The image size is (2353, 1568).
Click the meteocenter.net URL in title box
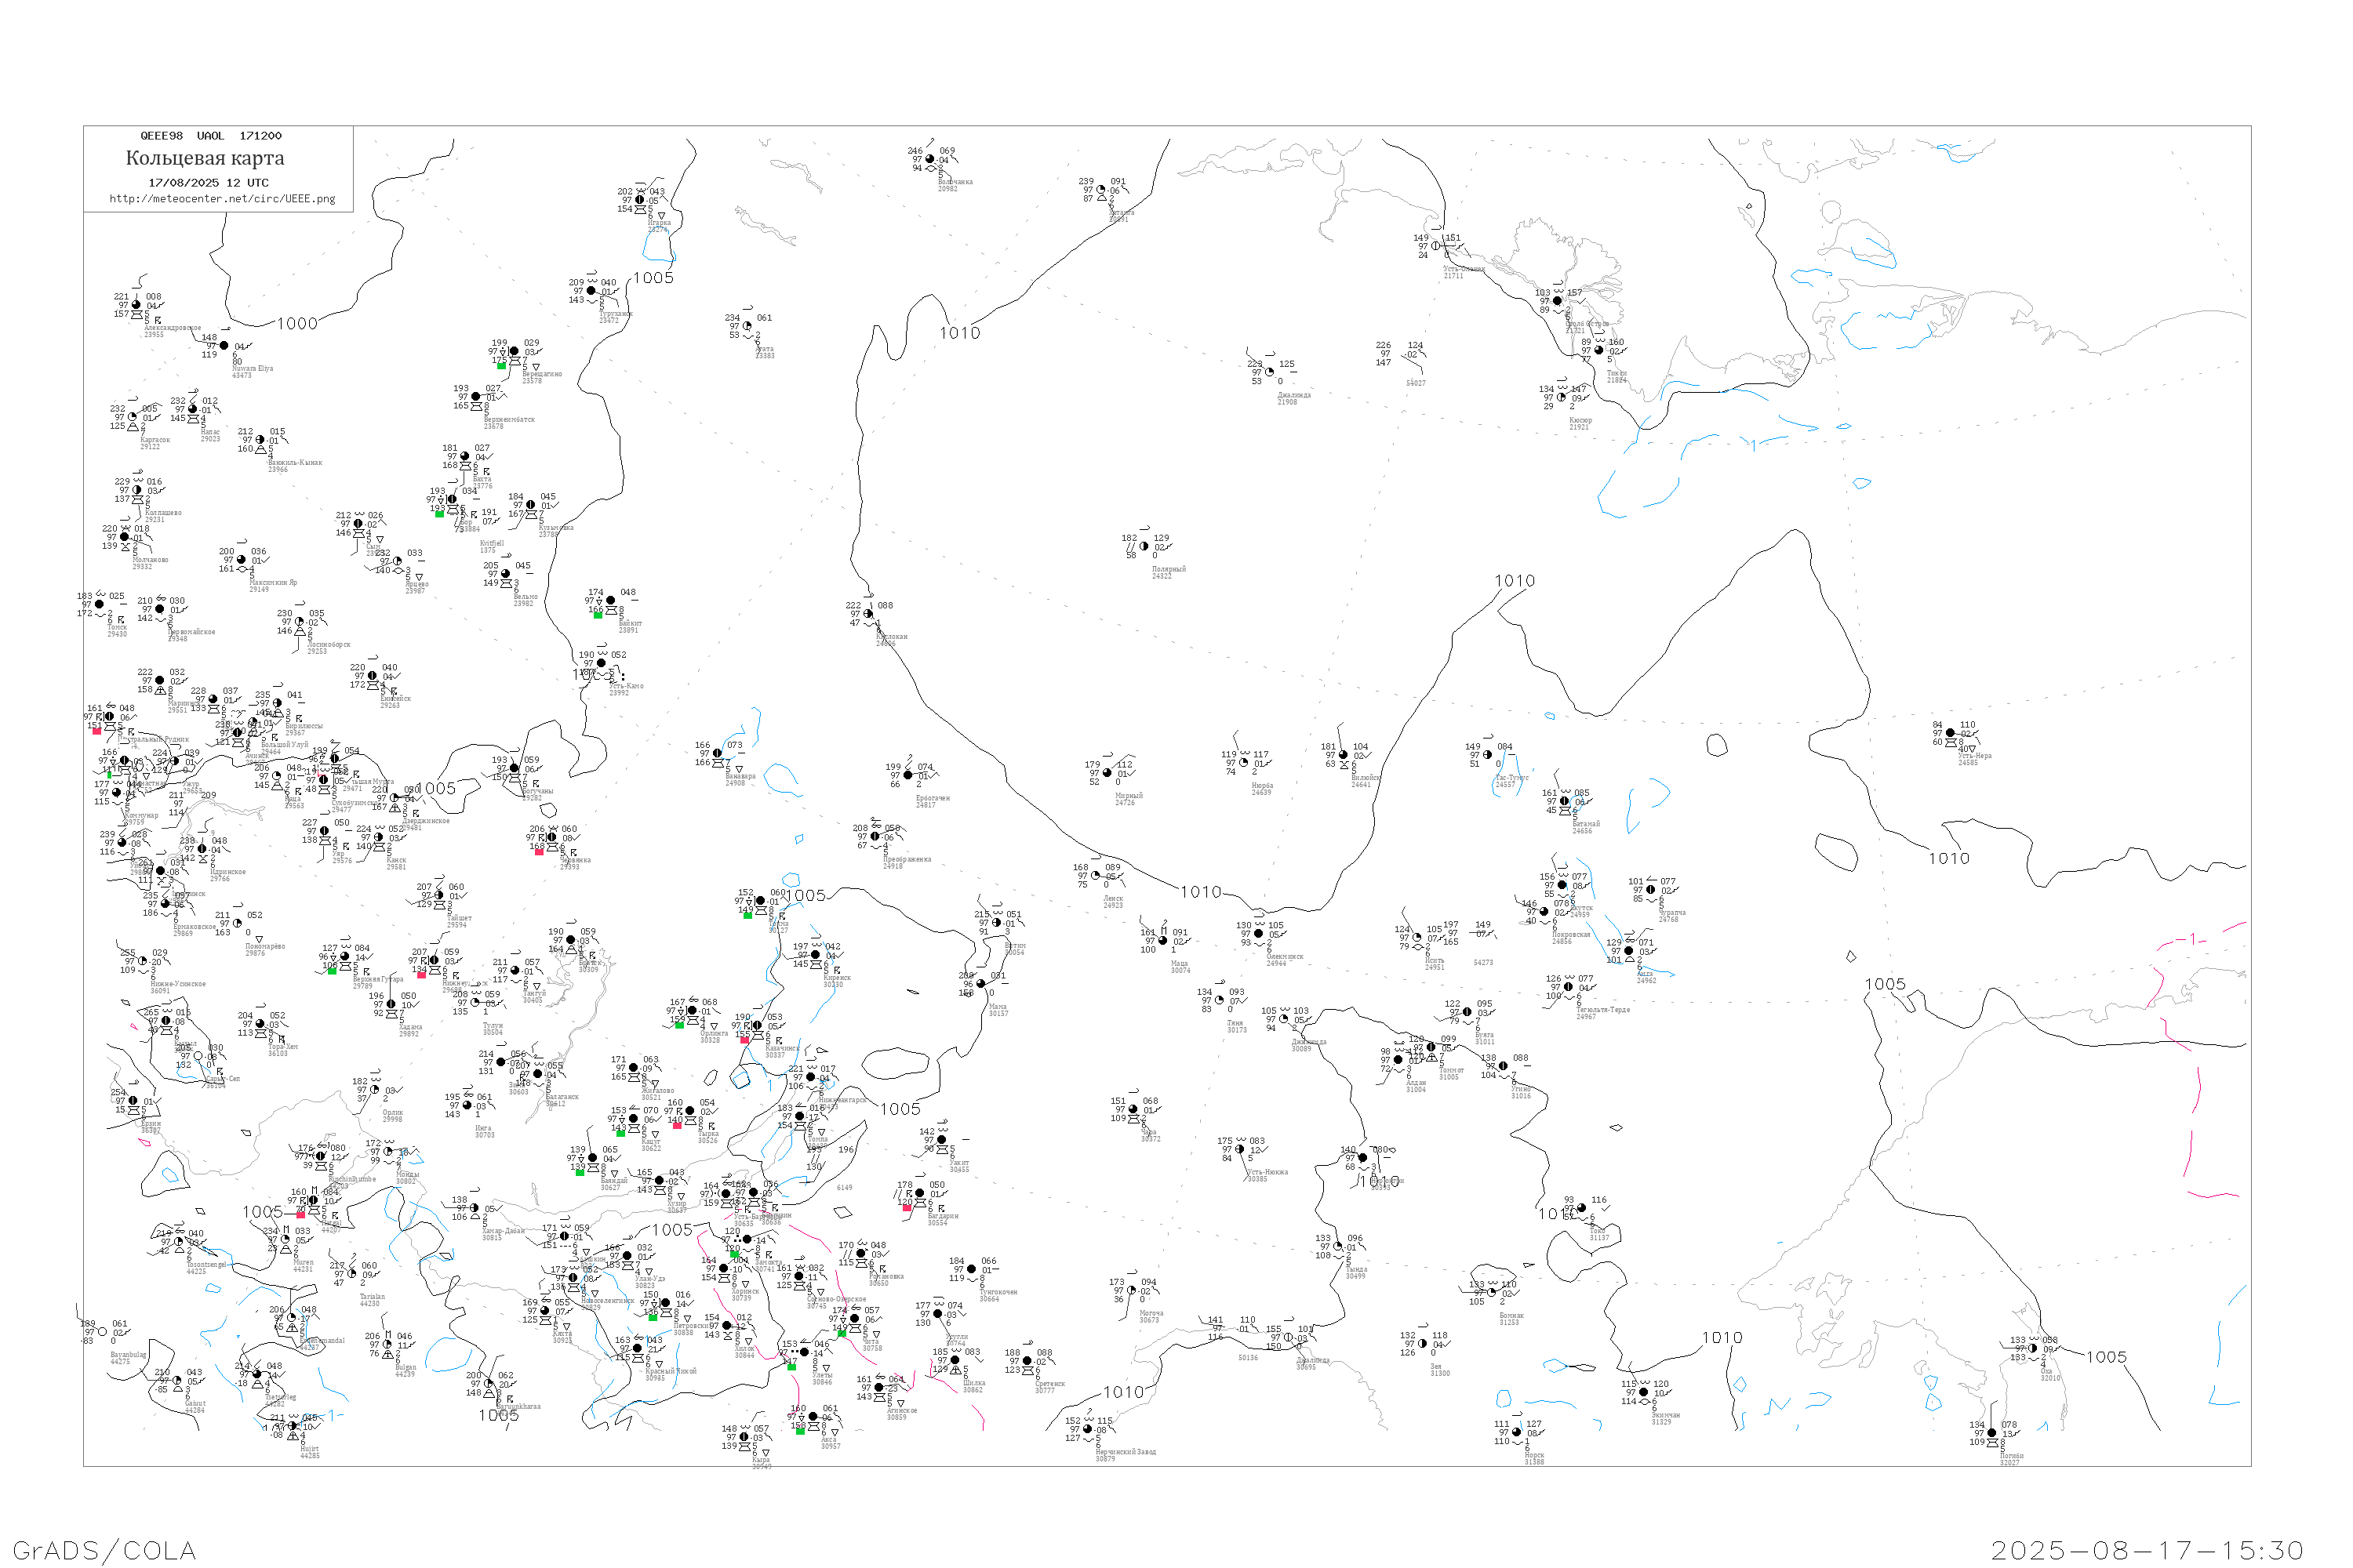click(x=222, y=199)
